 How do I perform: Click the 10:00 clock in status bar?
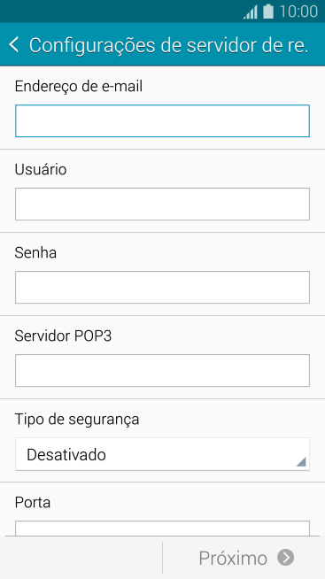(298, 12)
